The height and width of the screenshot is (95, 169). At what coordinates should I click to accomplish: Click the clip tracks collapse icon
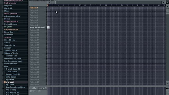[167, 88]
